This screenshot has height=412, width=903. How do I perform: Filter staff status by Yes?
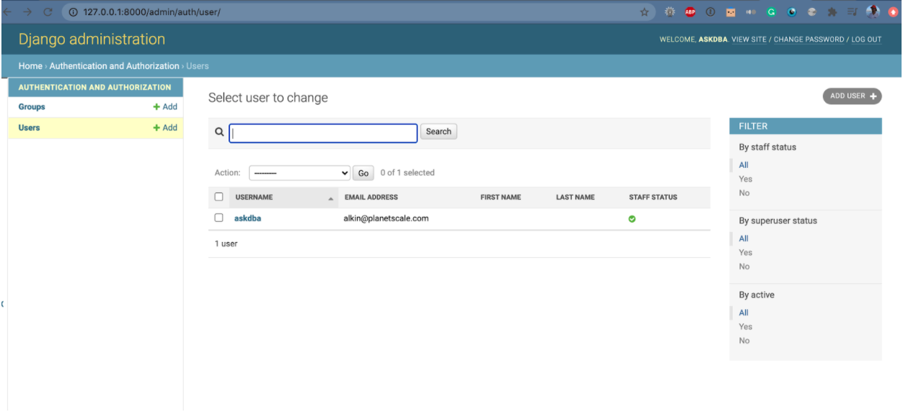(745, 179)
